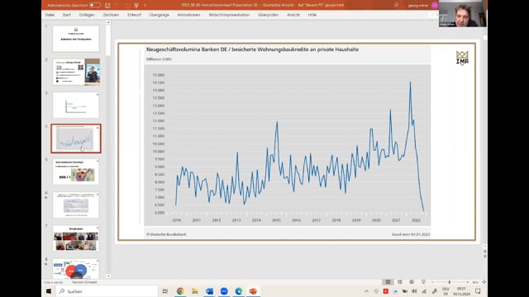Image resolution: width=529 pixels, height=297 pixels.
Task: Open Microsoft Edge from taskbar
Action: [x=239, y=291]
